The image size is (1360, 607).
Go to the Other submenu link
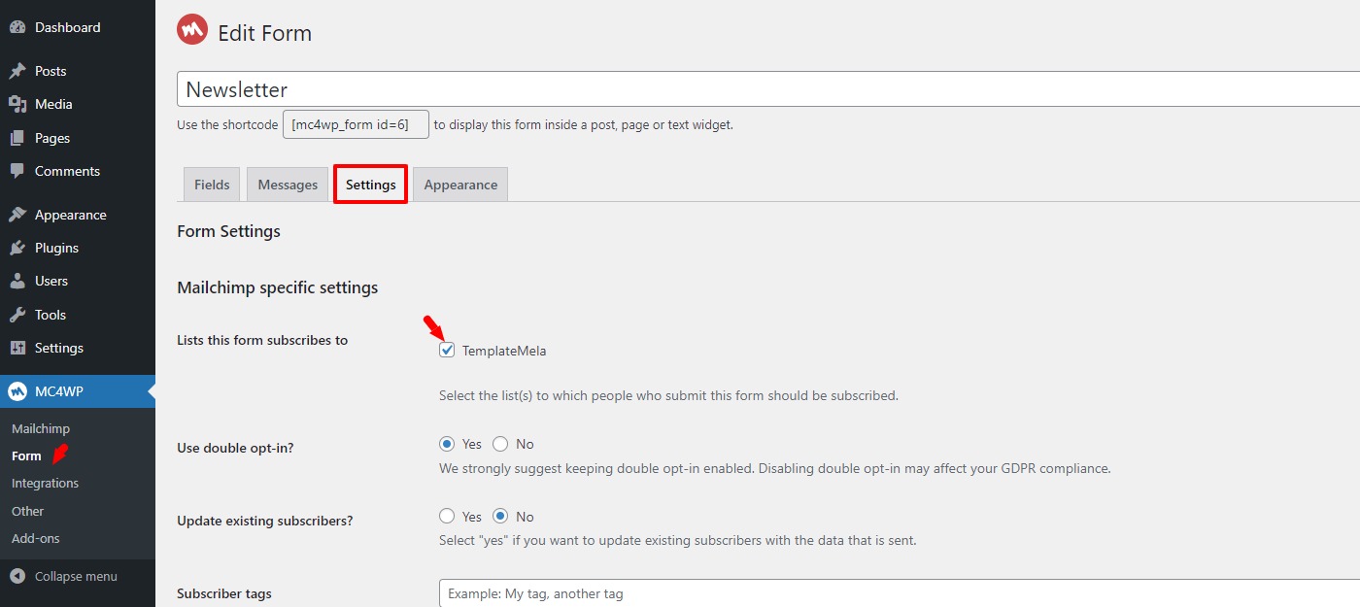(27, 511)
